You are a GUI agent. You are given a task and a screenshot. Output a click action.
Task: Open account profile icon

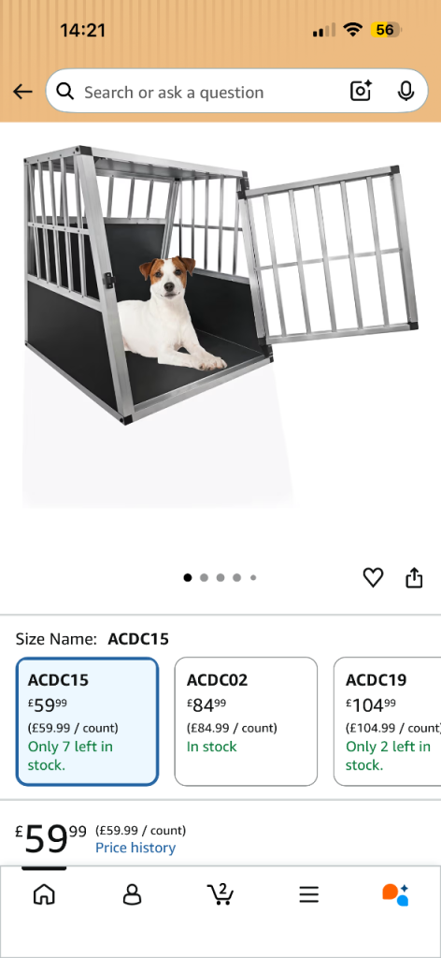click(x=132, y=894)
